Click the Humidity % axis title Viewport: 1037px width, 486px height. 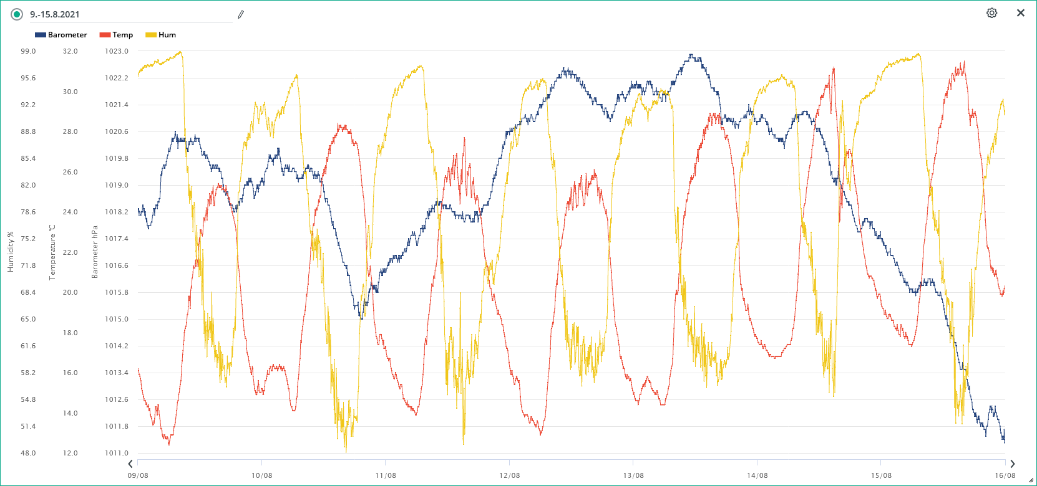[x=10, y=252]
